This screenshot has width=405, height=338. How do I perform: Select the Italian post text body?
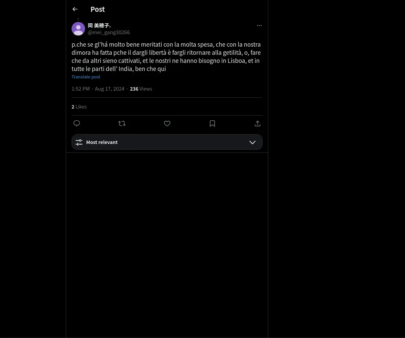(x=166, y=56)
